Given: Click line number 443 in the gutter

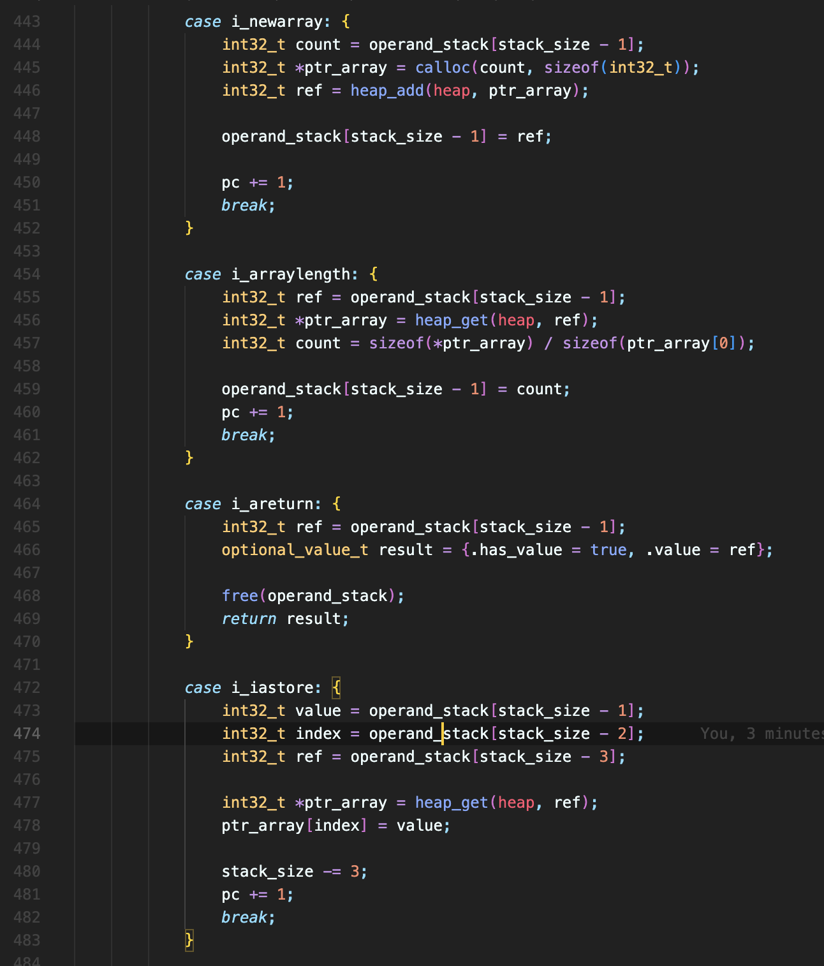Looking at the screenshot, I should [27, 22].
